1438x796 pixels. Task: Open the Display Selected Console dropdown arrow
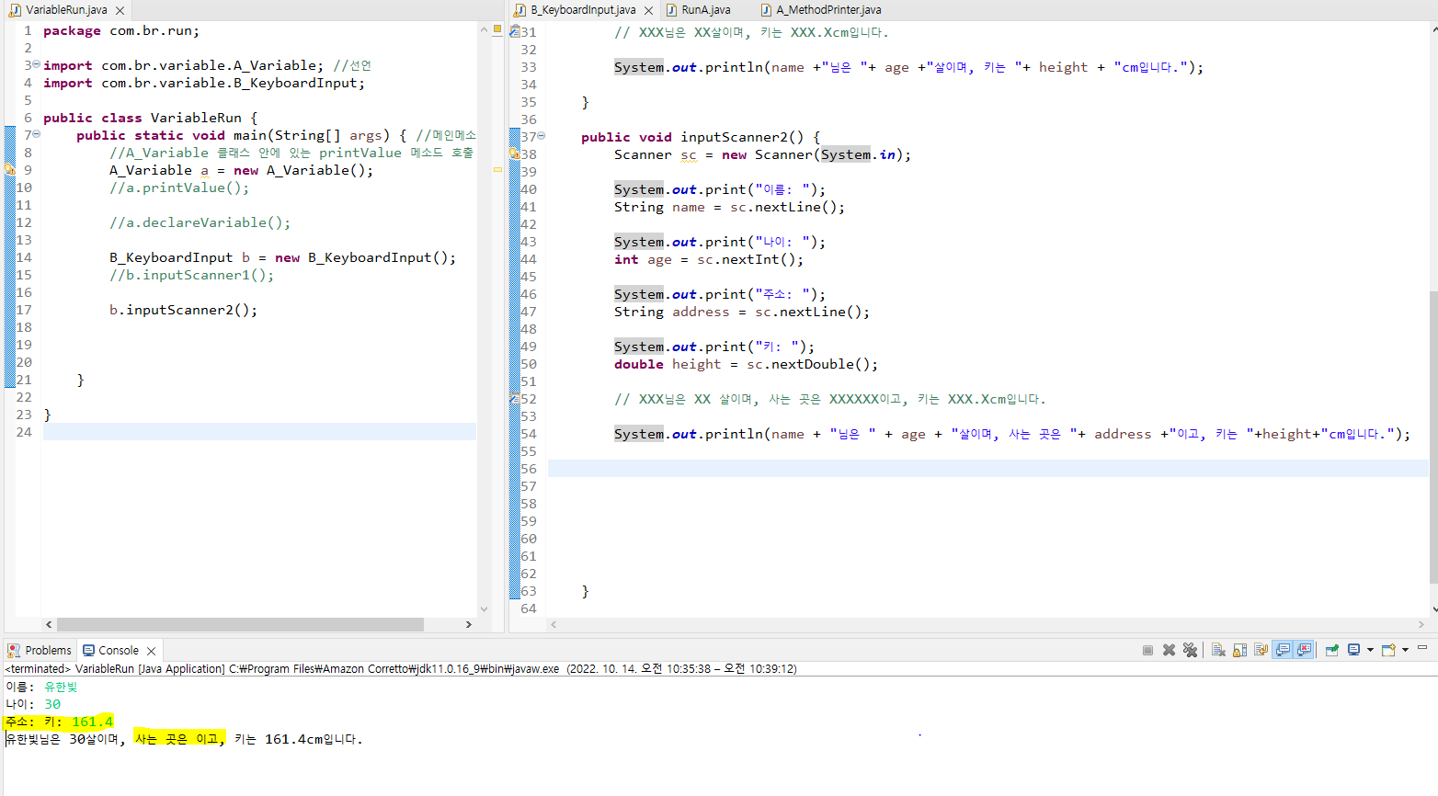pos(1370,650)
